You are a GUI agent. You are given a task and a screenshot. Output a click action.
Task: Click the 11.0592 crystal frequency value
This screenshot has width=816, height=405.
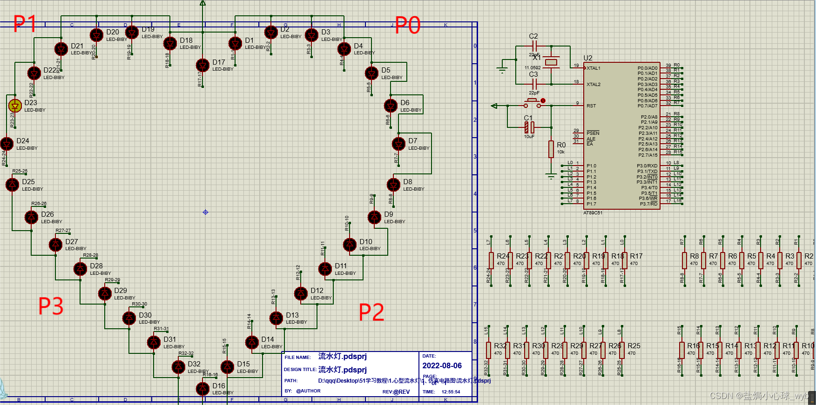[x=533, y=67]
